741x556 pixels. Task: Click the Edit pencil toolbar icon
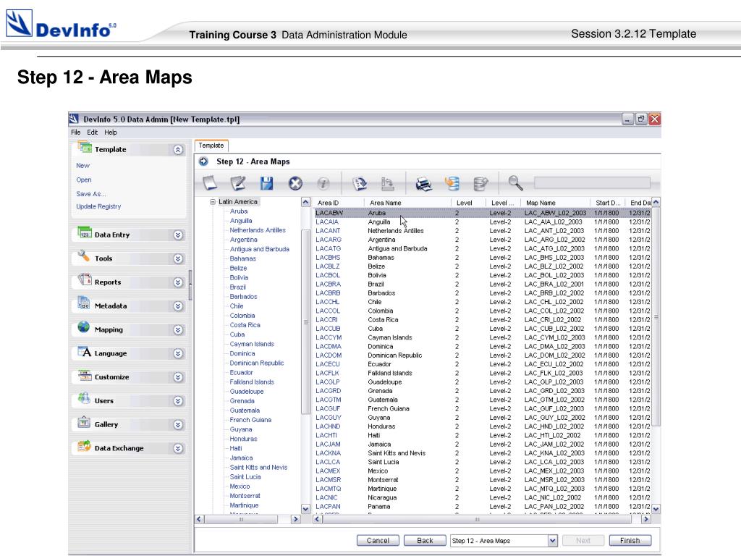(237, 183)
